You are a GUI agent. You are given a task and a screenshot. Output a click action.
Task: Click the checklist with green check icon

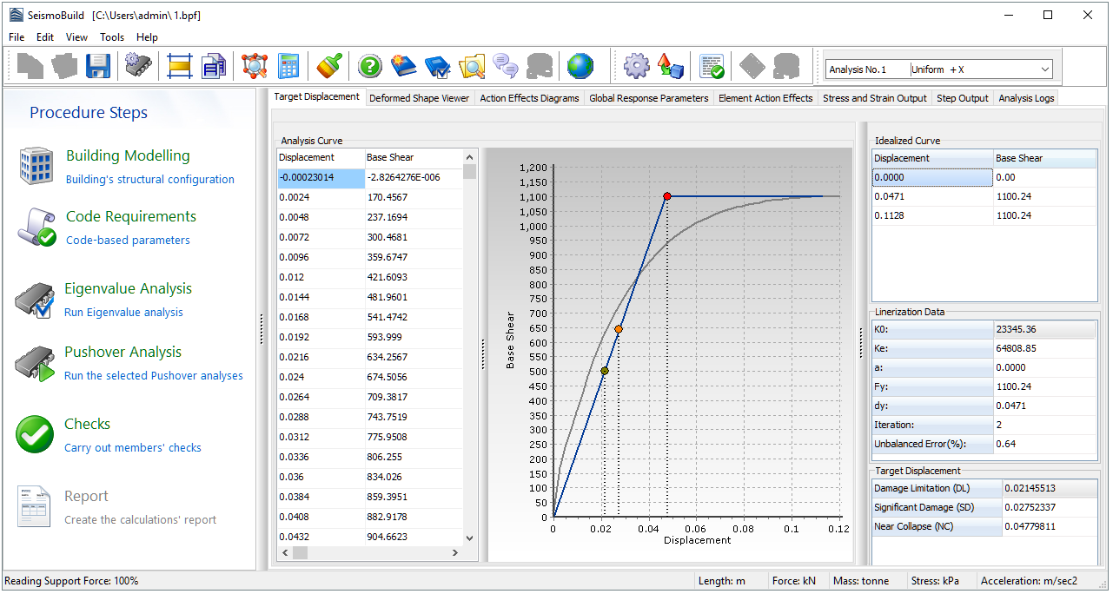click(712, 66)
